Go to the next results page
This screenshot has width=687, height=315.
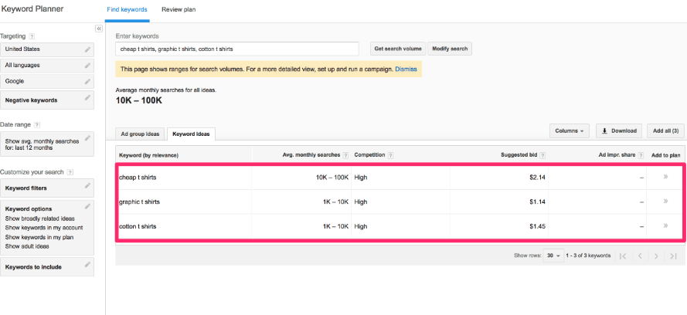(655, 256)
